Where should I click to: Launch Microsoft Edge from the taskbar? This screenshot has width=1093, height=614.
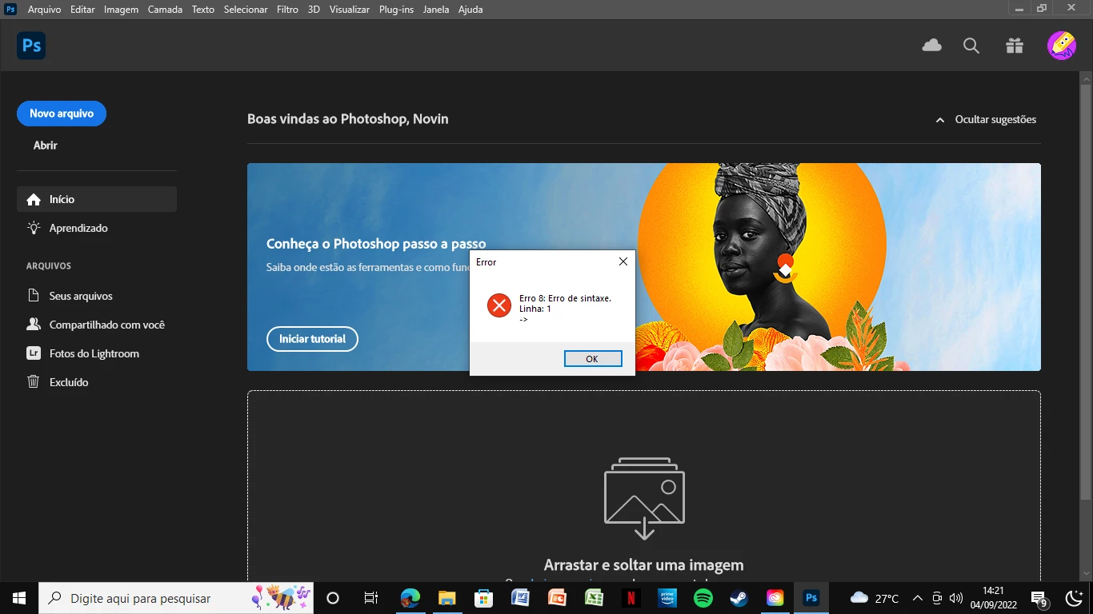pos(410,598)
